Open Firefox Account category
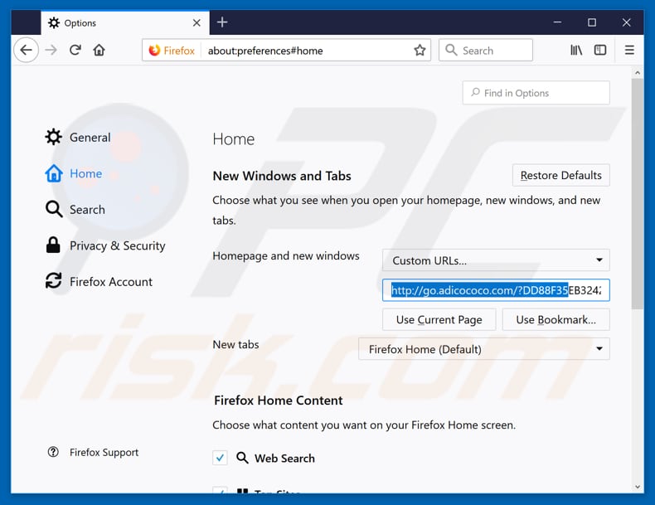655x505 pixels. pyautogui.click(x=99, y=282)
